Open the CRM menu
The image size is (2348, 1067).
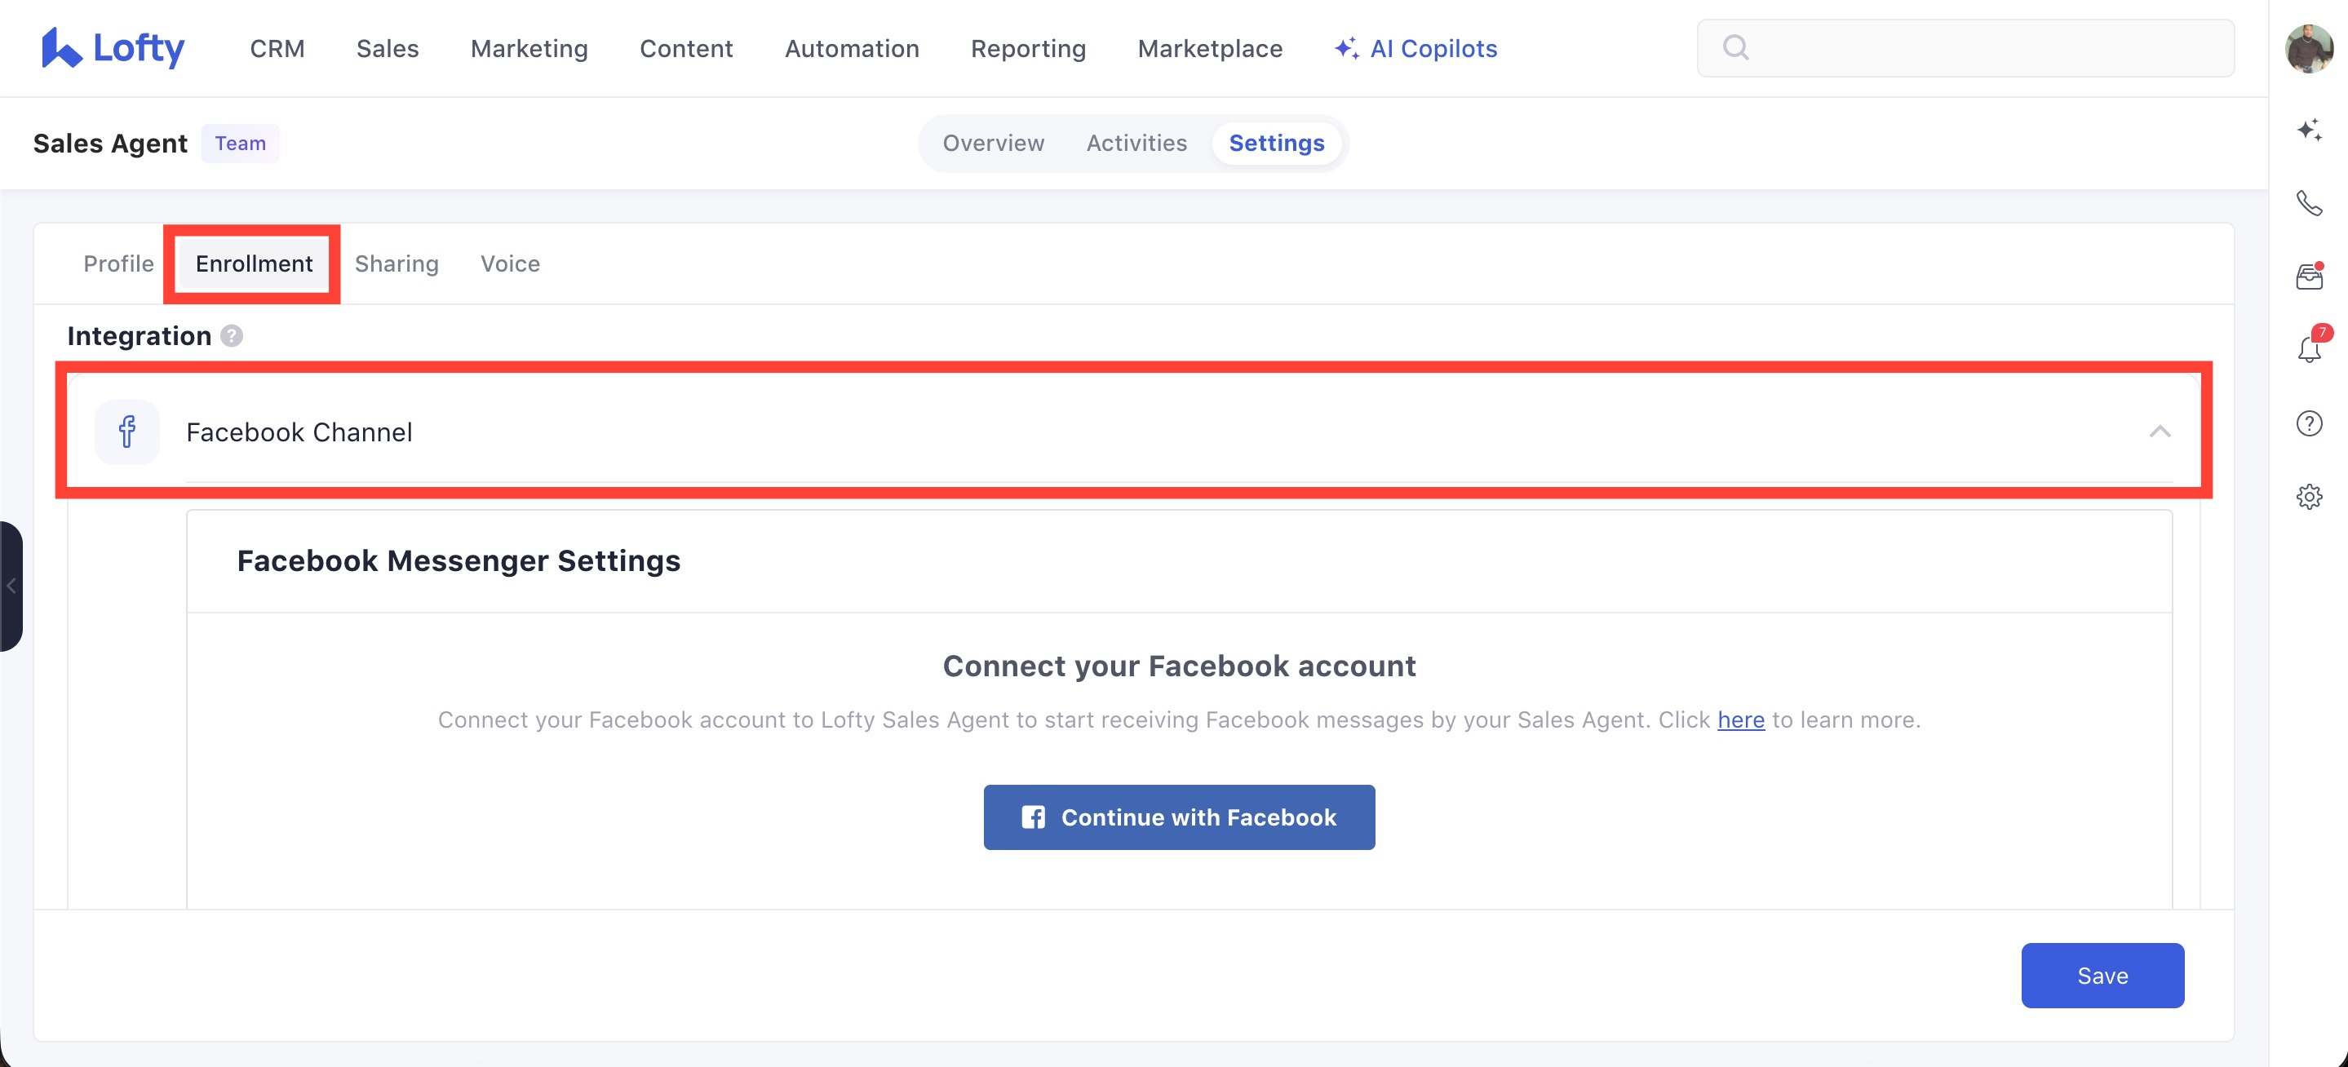tap(277, 48)
